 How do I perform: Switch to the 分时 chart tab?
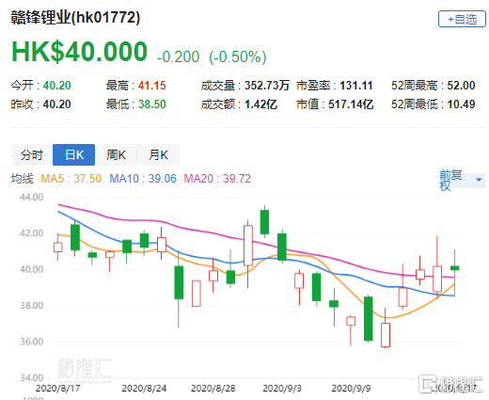click(x=32, y=154)
